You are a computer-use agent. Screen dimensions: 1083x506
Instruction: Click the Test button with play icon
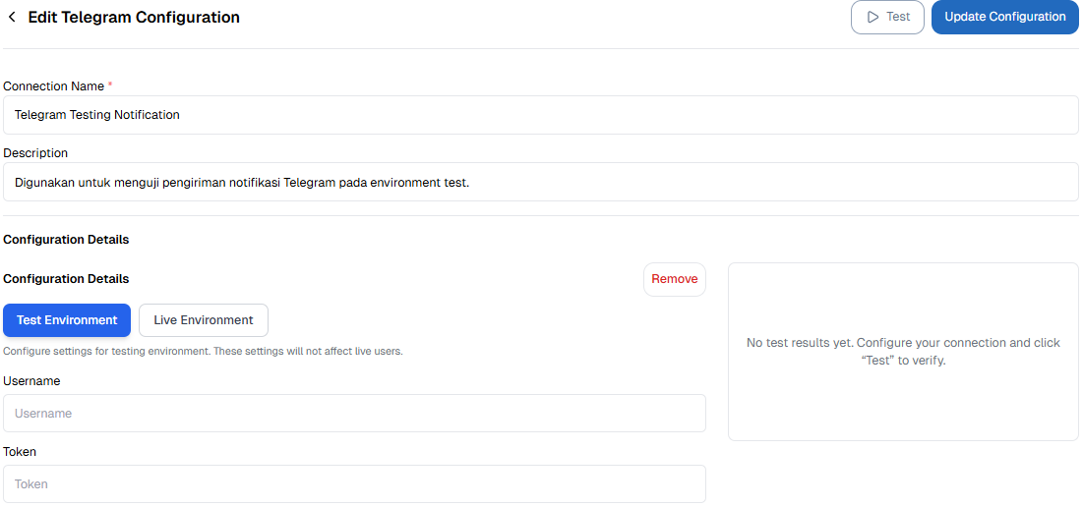pyautogui.click(x=887, y=18)
